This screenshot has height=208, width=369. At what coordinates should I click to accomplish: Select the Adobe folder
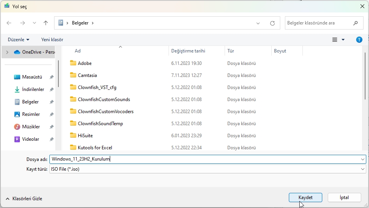[84, 63]
